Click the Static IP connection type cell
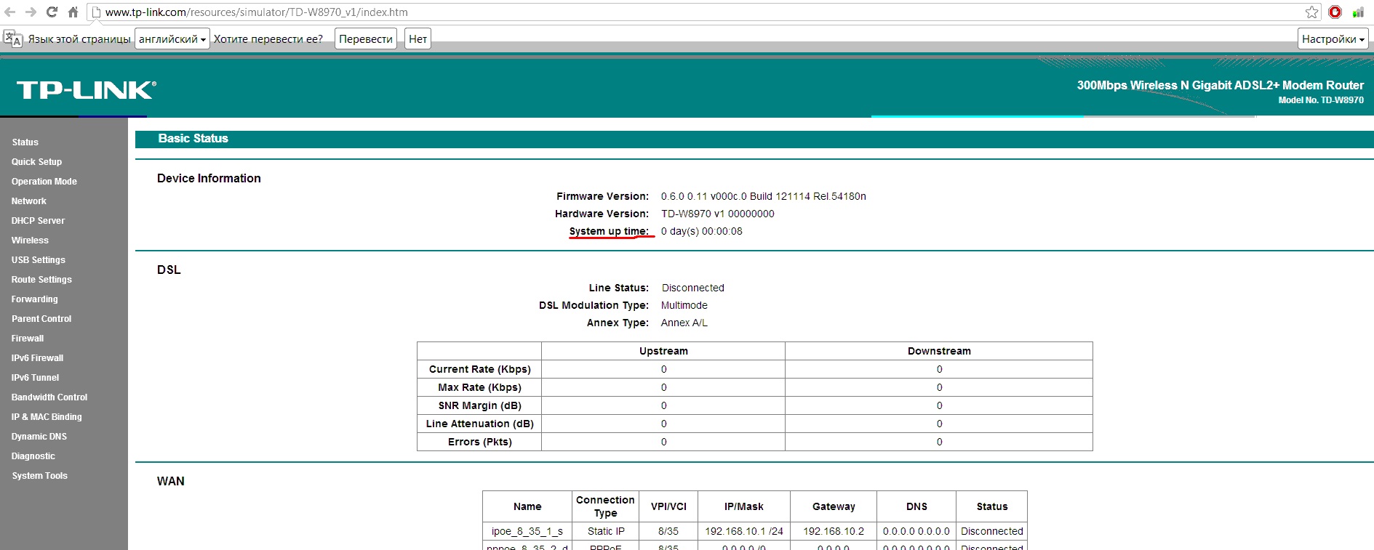The height and width of the screenshot is (550, 1374). pos(606,531)
